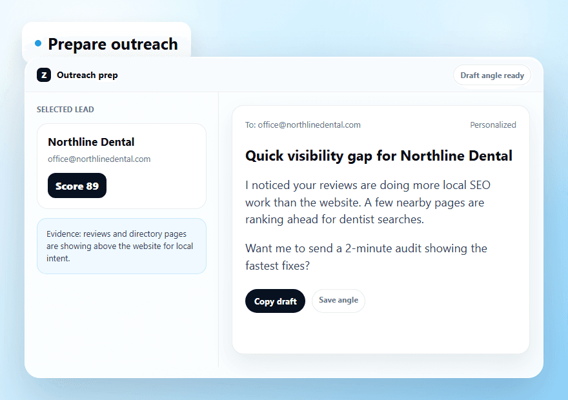Image resolution: width=568 pixels, height=400 pixels.
Task: Click the Z app logo icon
Action: [x=44, y=75]
